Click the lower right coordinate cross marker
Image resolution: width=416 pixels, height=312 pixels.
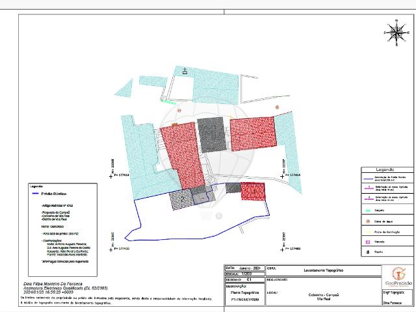point(282,250)
